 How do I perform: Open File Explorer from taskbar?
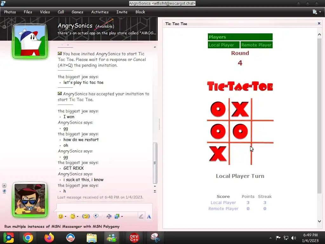92,238
